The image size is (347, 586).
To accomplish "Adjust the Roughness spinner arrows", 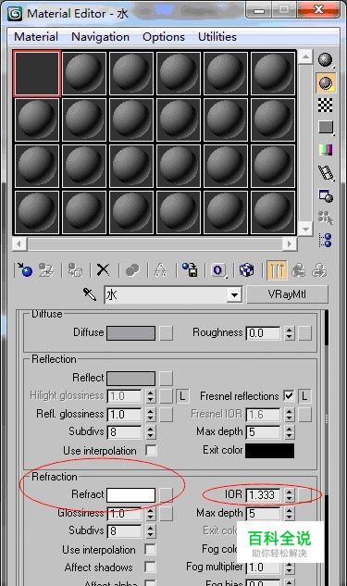I will pos(289,333).
